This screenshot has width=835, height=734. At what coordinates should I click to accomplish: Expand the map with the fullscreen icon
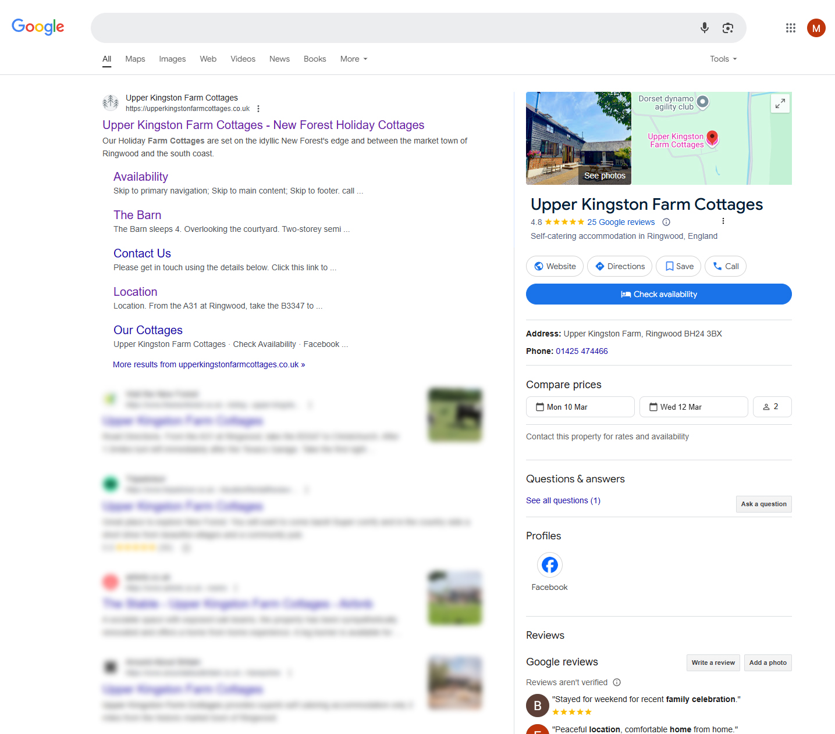[x=780, y=103]
